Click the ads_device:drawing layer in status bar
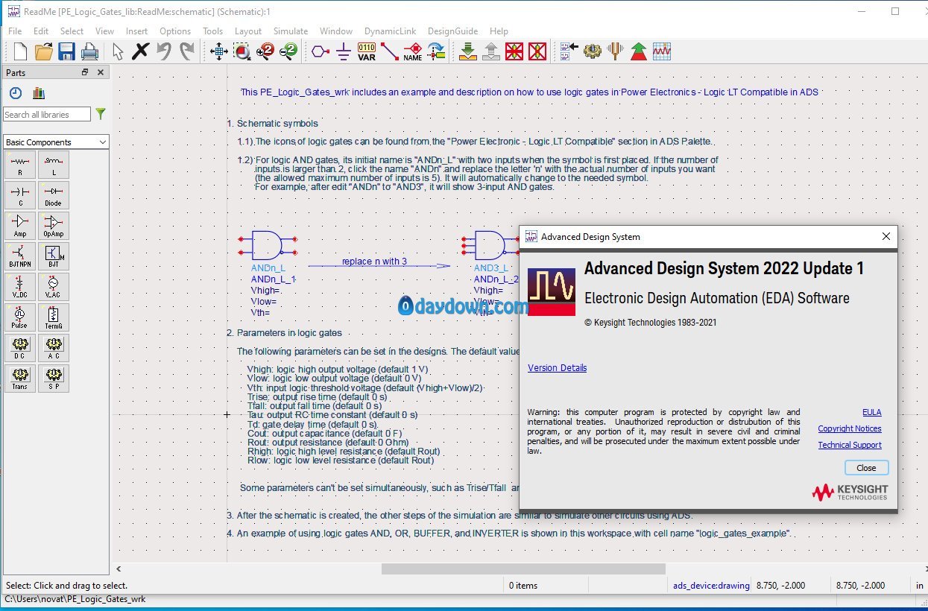Viewport: 928px width, 611px height. (x=711, y=586)
